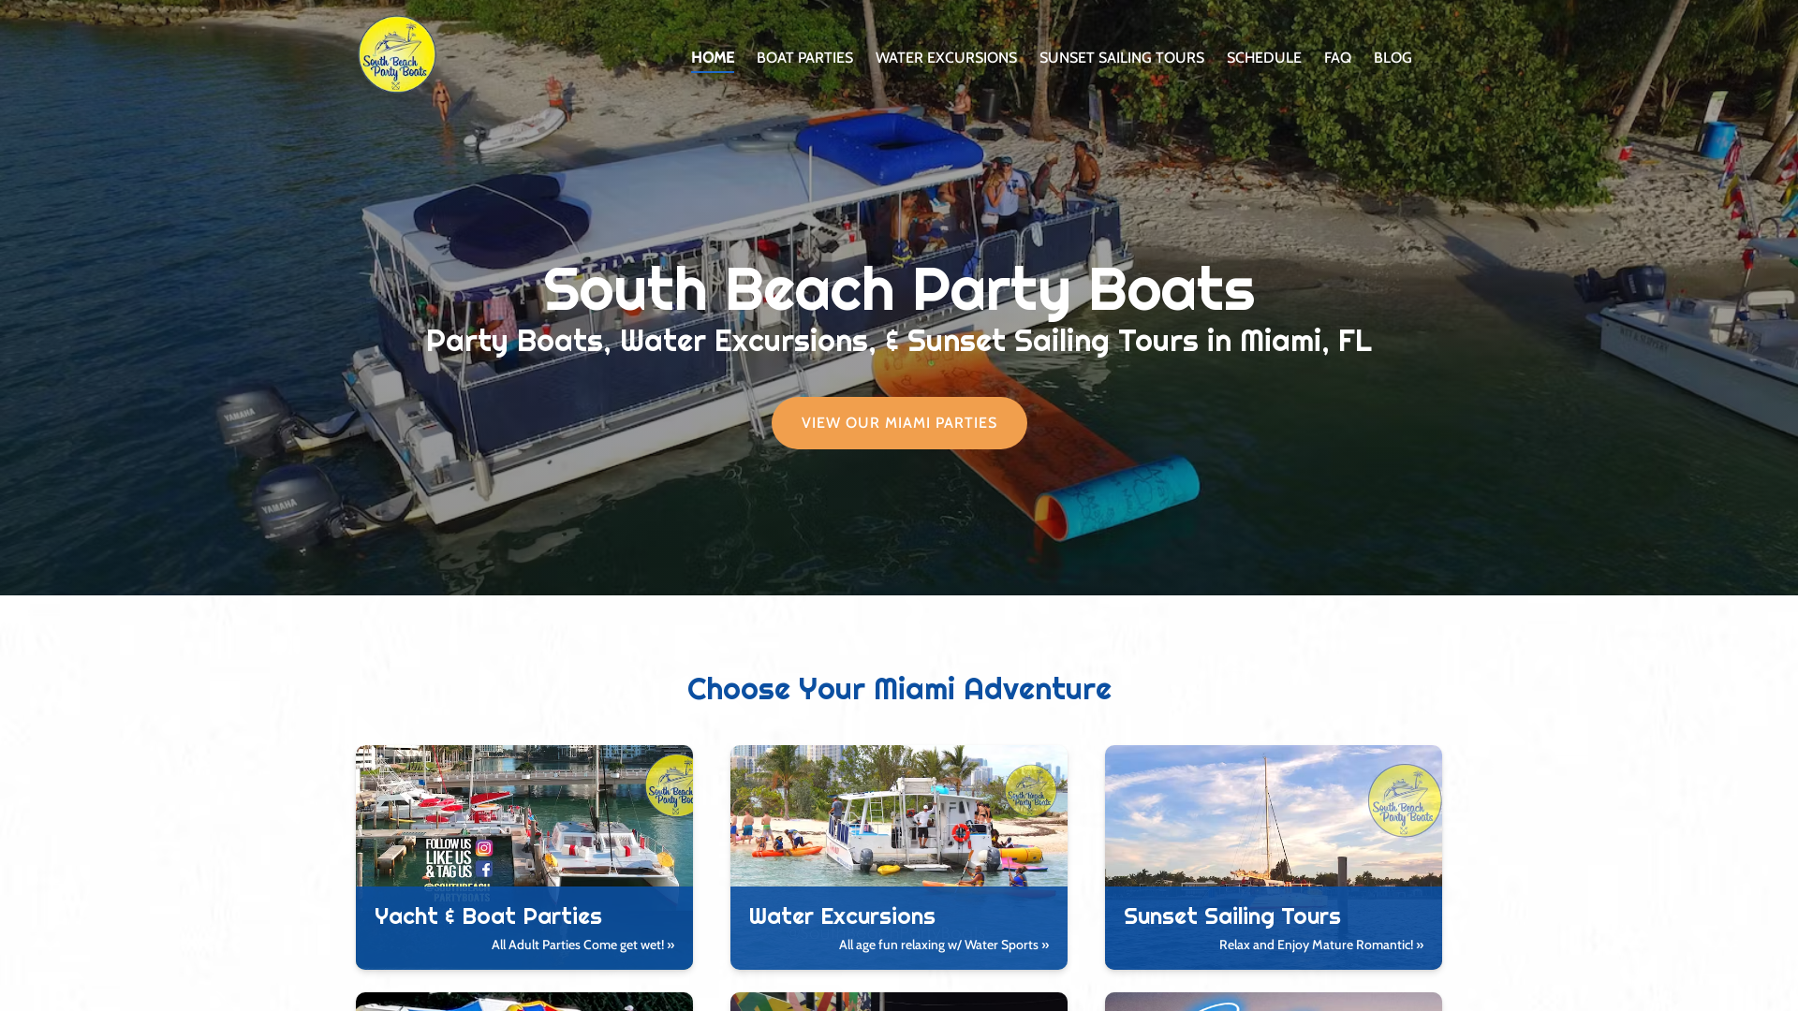Click the South Beach Party Boats logo
Image resolution: width=1798 pixels, height=1011 pixels.
click(x=397, y=54)
